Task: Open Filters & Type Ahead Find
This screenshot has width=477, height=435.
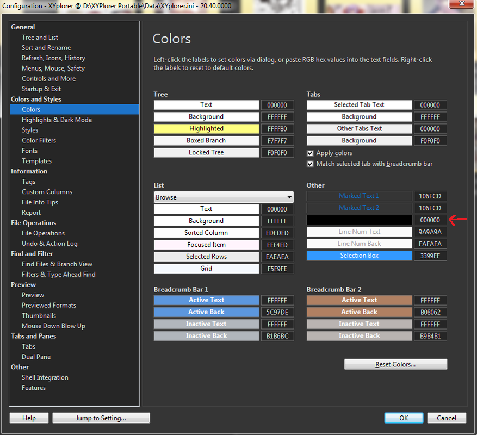Action: point(59,275)
